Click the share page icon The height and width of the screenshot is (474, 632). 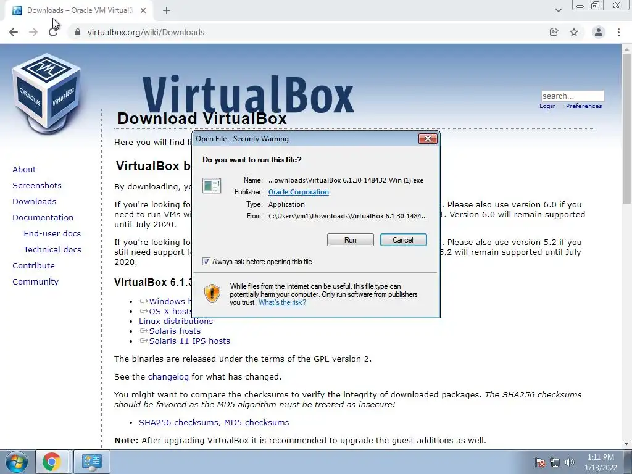(554, 32)
